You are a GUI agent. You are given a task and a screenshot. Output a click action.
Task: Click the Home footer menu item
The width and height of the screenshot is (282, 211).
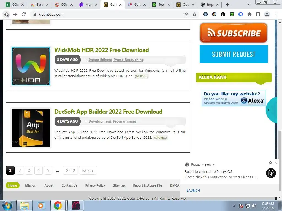[x=12, y=185]
